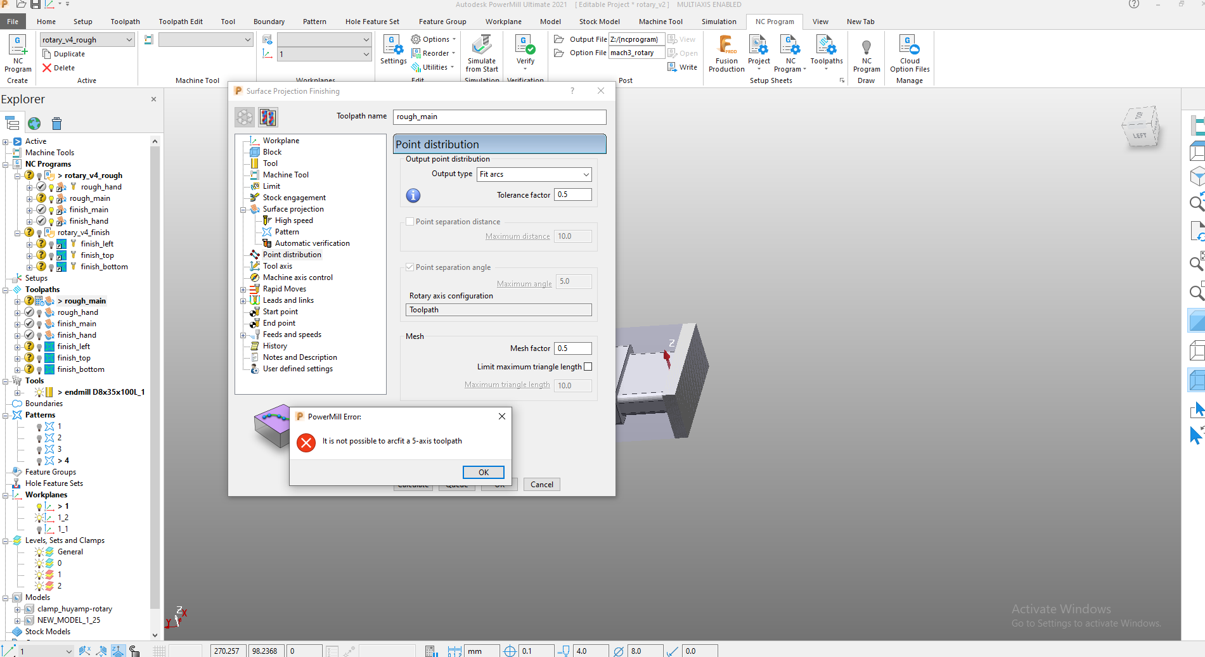Click the Write NC program icon
This screenshot has width=1205, height=657.
[672, 67]
